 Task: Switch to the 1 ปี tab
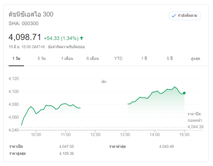[x=144, y=59]
